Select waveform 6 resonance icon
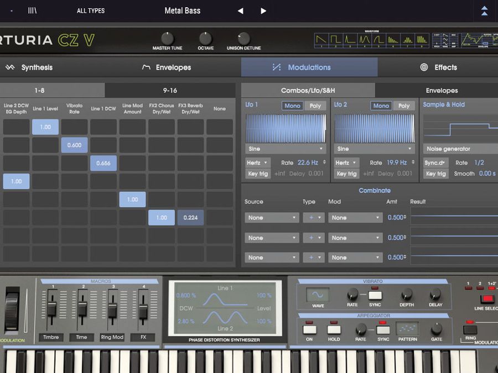Image resolution: width=498 pixels, height=373 pixels. click(x=393, y=40)
